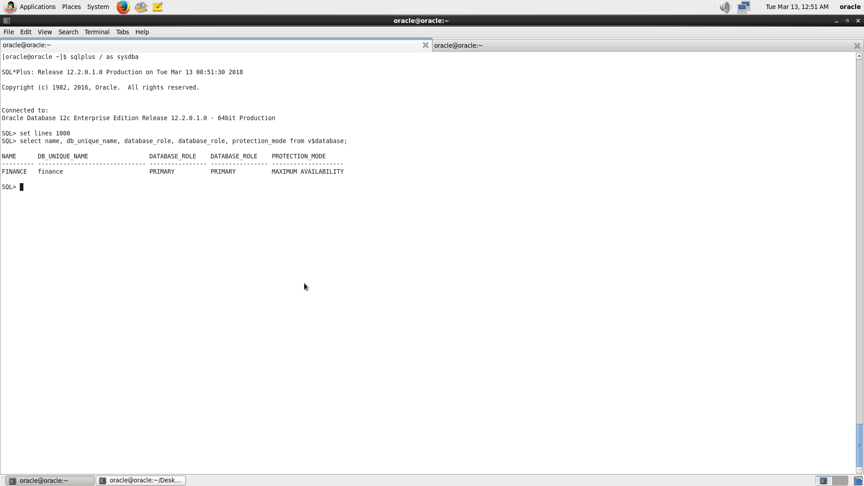Image resolution: width=864 pixels, height=486 pixels.
Task: Click the 'Connected to:' line
Action: coord(25,110)
